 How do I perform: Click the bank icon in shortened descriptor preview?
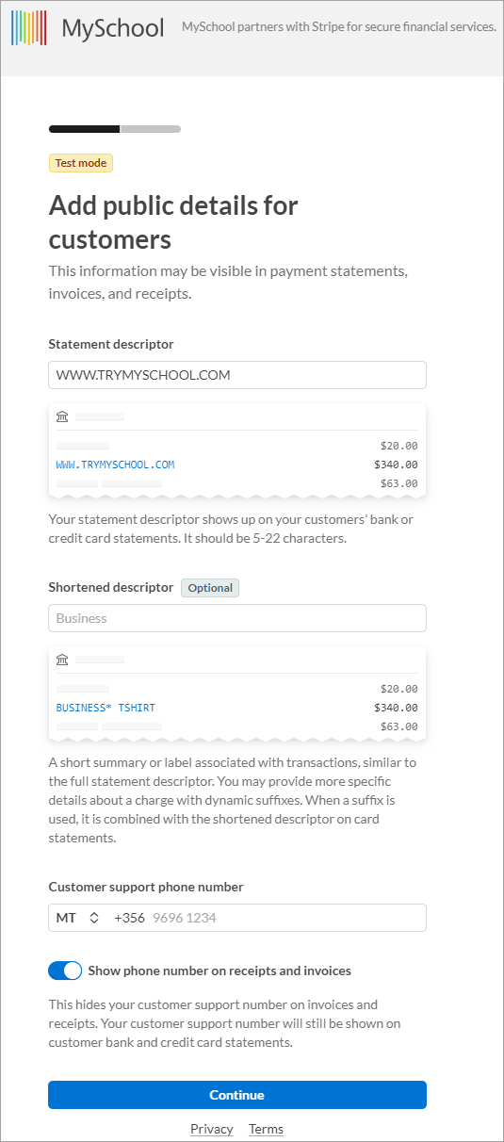tap(62, 660)
